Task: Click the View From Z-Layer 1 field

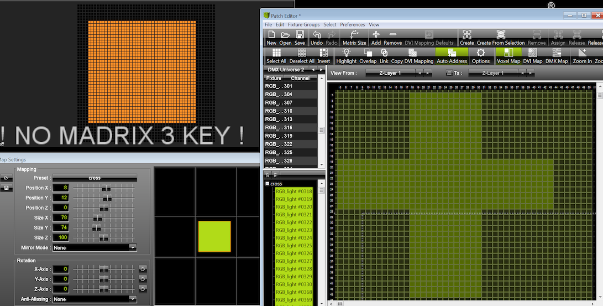Action: pyautogui.click(x=390, y=72)
